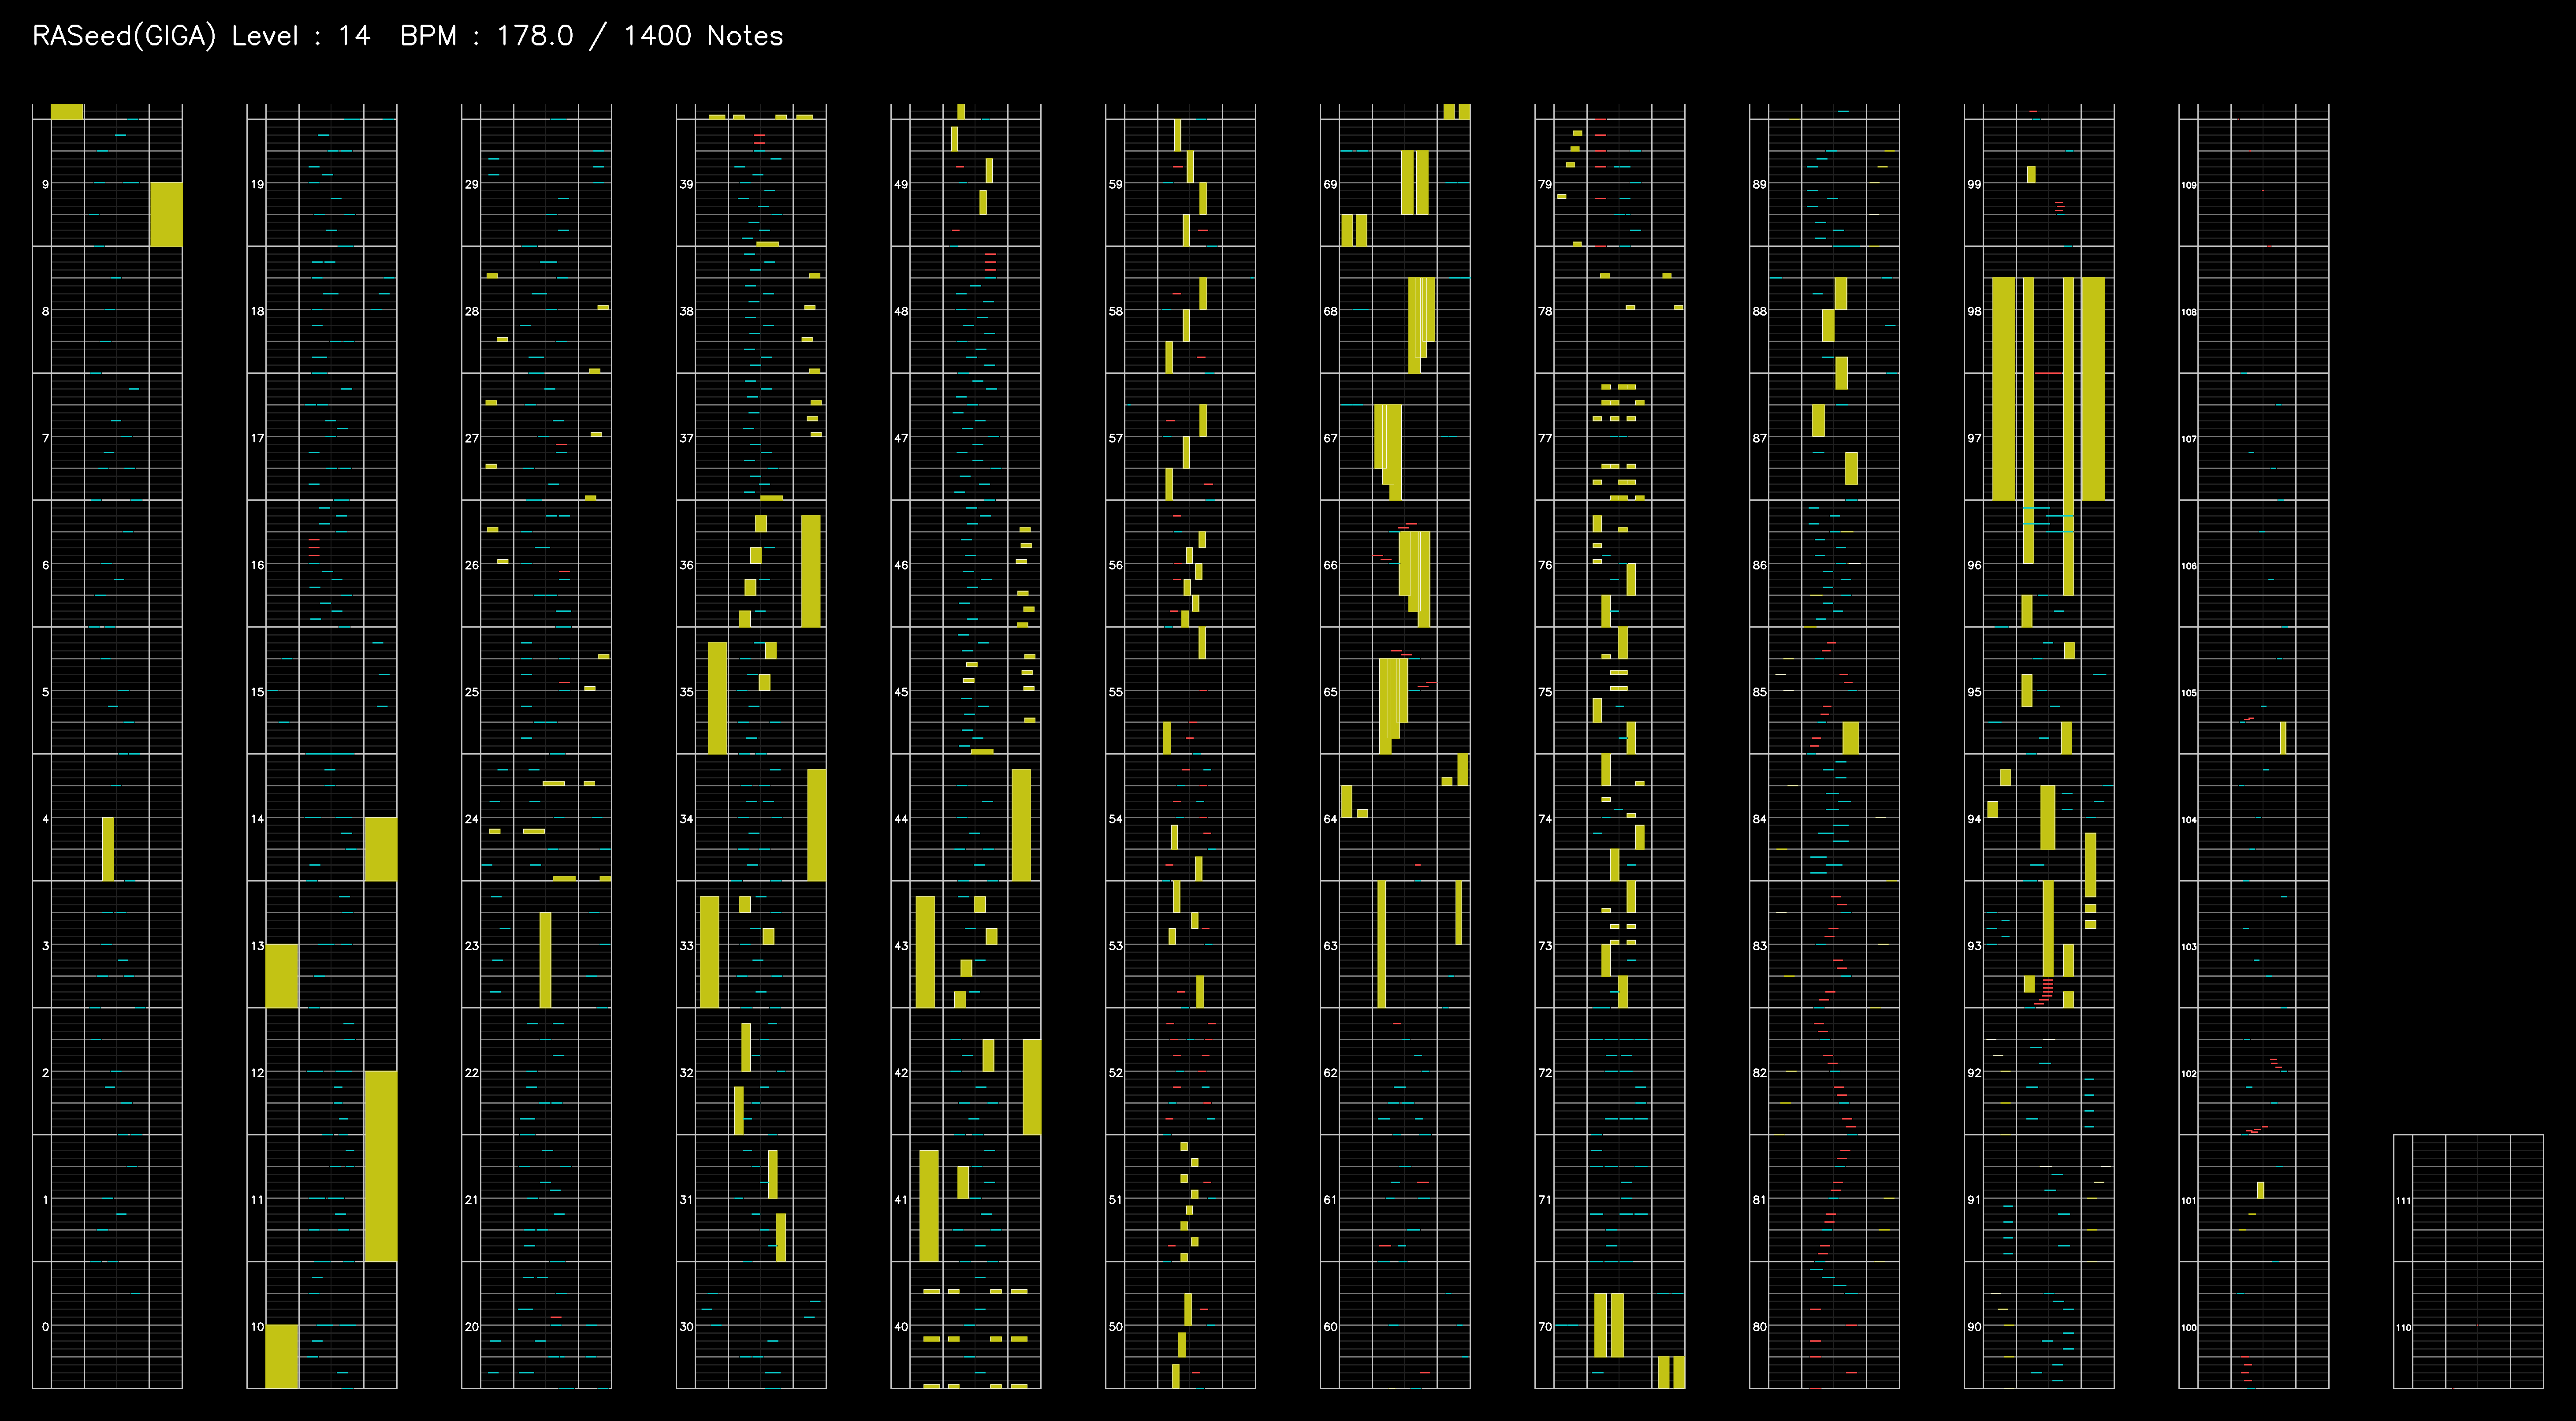
Task: Select the measure 72 number label
Action: [x=1545, y=1072]
